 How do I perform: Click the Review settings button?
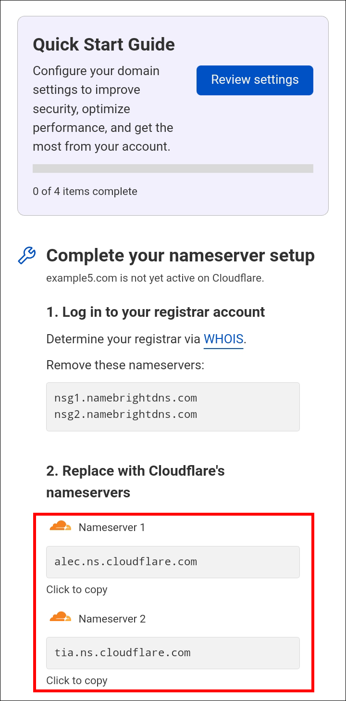coord(255,80)
